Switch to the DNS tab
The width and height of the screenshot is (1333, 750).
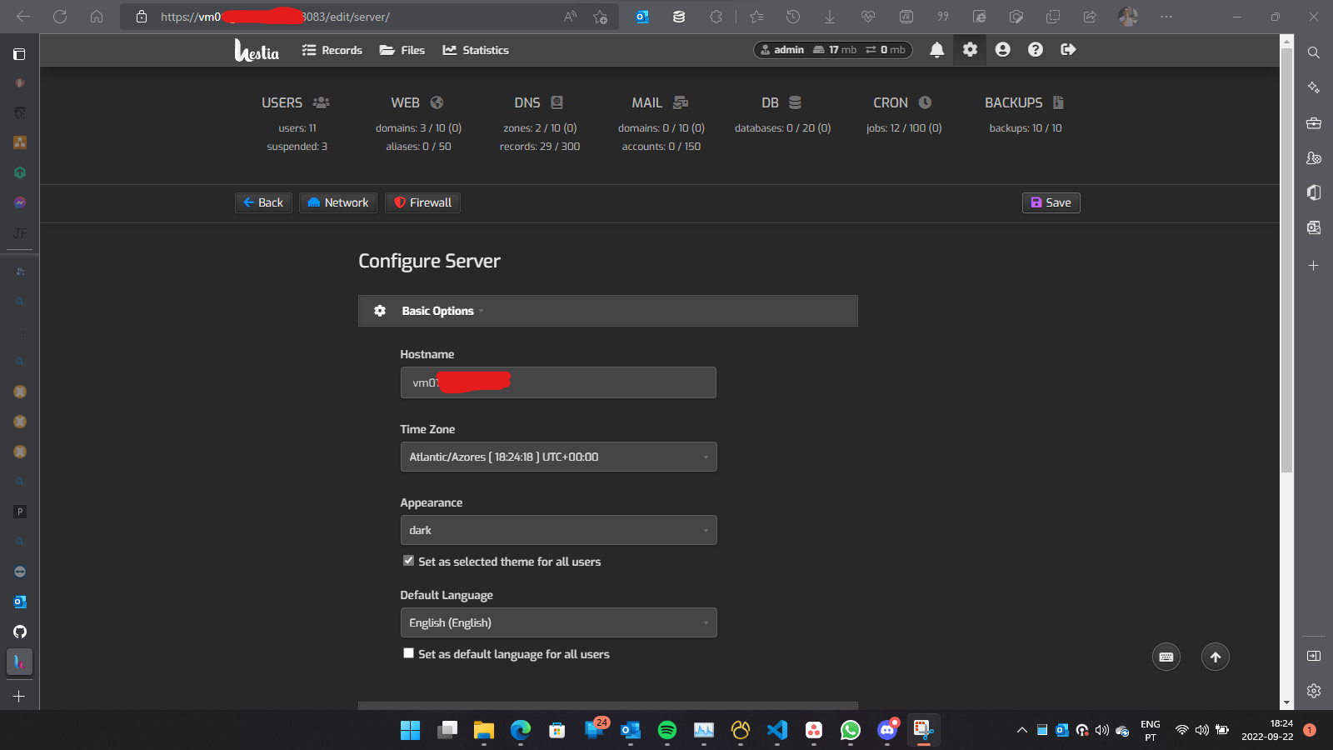click(x=539, y=102)
